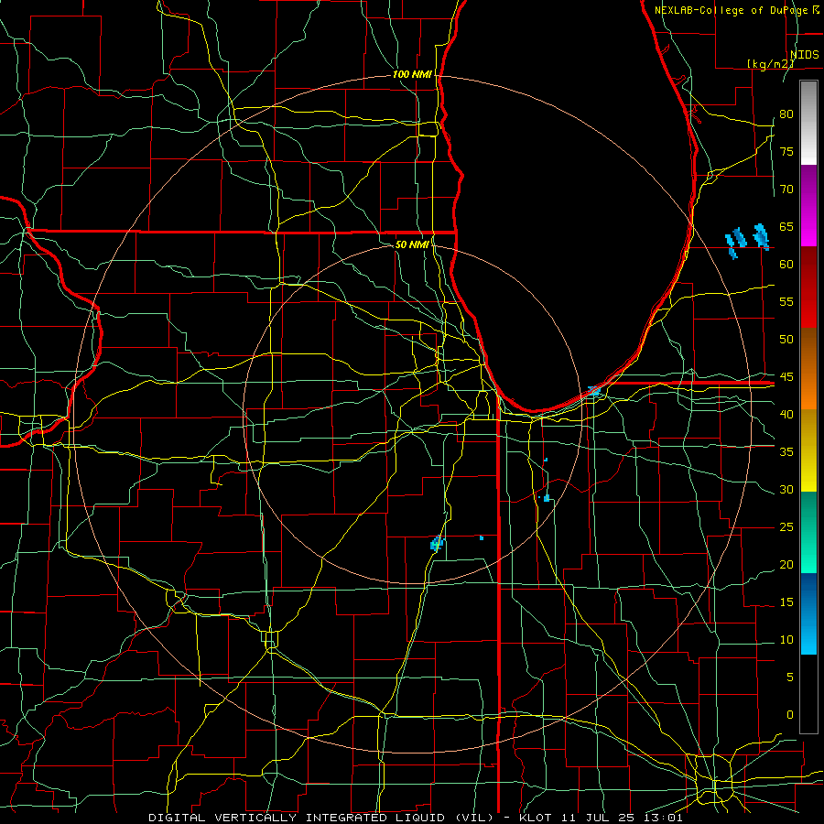Click the scale value 40
Image resolution: width=824 pixels, height=824 pixels.
[786, 414]
